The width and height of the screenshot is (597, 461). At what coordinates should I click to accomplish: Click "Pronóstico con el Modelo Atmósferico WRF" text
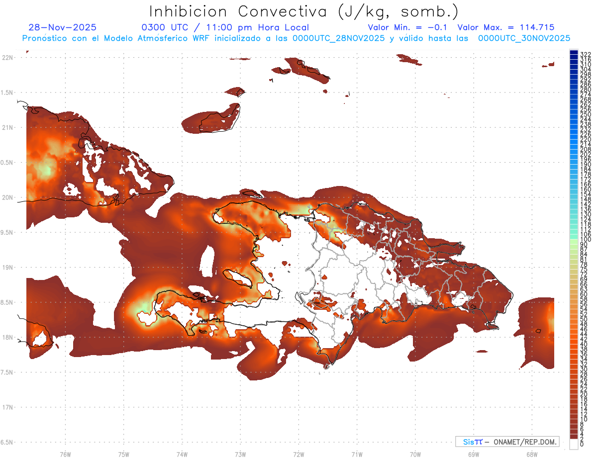pyautogui.click(x=115, y=38)
